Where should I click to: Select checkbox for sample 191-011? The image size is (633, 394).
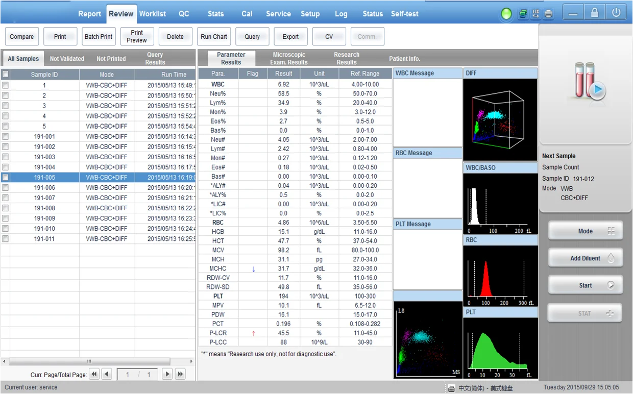pos(6,239)
